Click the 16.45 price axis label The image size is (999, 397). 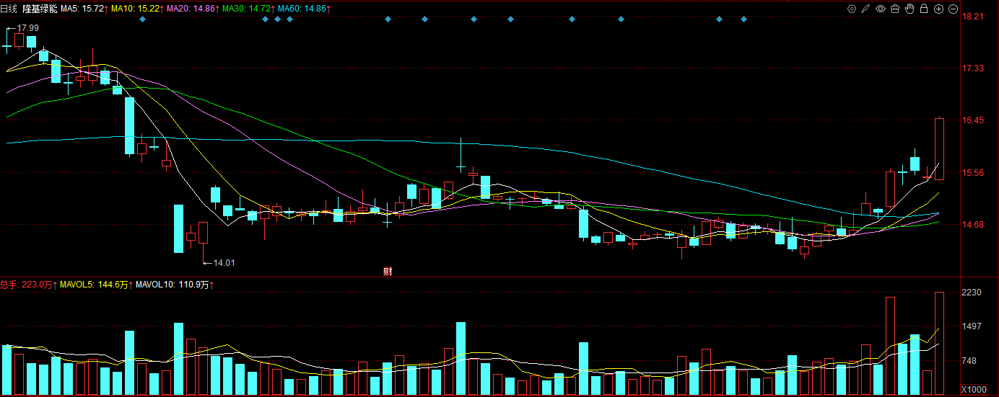pos(973,120)
